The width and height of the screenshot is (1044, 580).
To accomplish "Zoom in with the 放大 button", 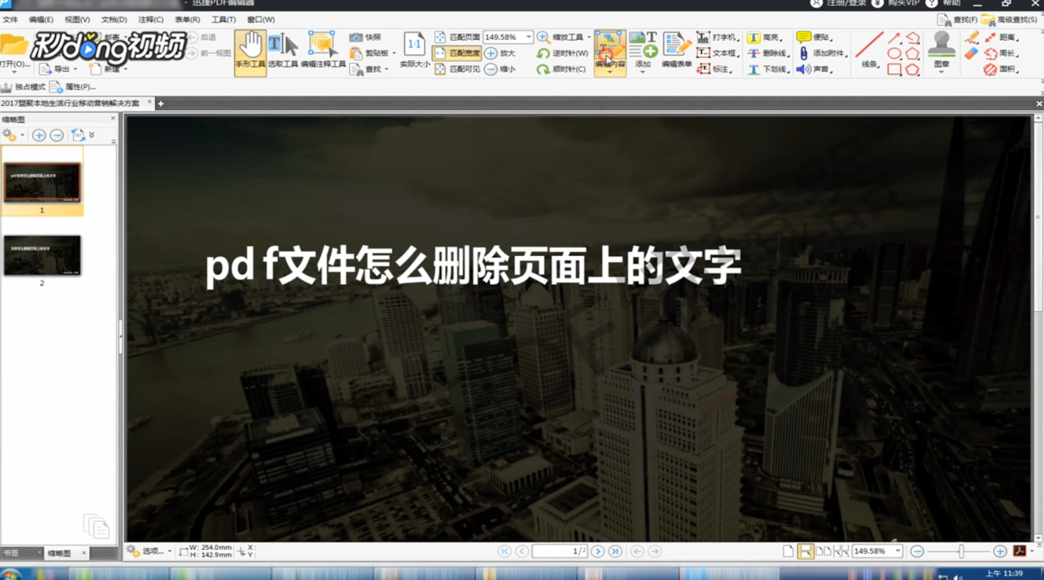I will (x=500, y=53).
